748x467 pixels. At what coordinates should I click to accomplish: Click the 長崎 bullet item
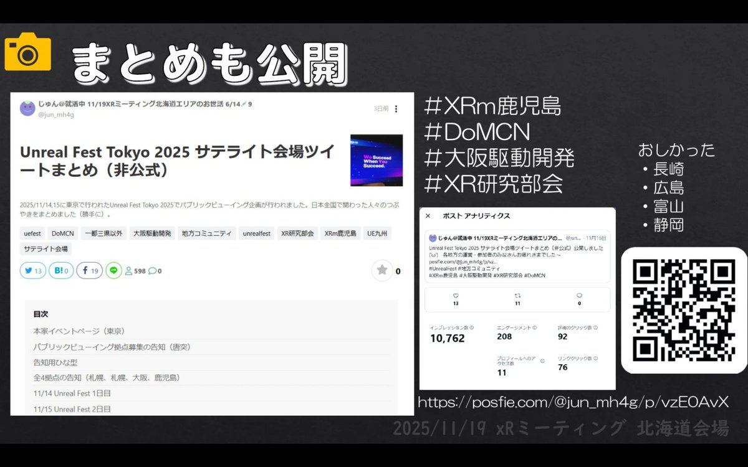668,169
